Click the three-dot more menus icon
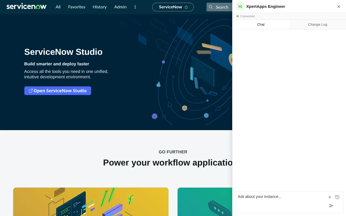 [x=135, y=7]
